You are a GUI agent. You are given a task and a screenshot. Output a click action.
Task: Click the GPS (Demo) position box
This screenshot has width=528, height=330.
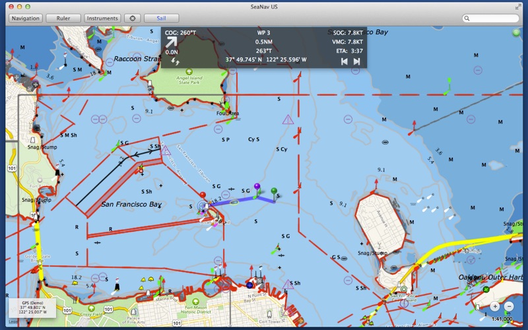pyautogui.click(x=30, y=308)
